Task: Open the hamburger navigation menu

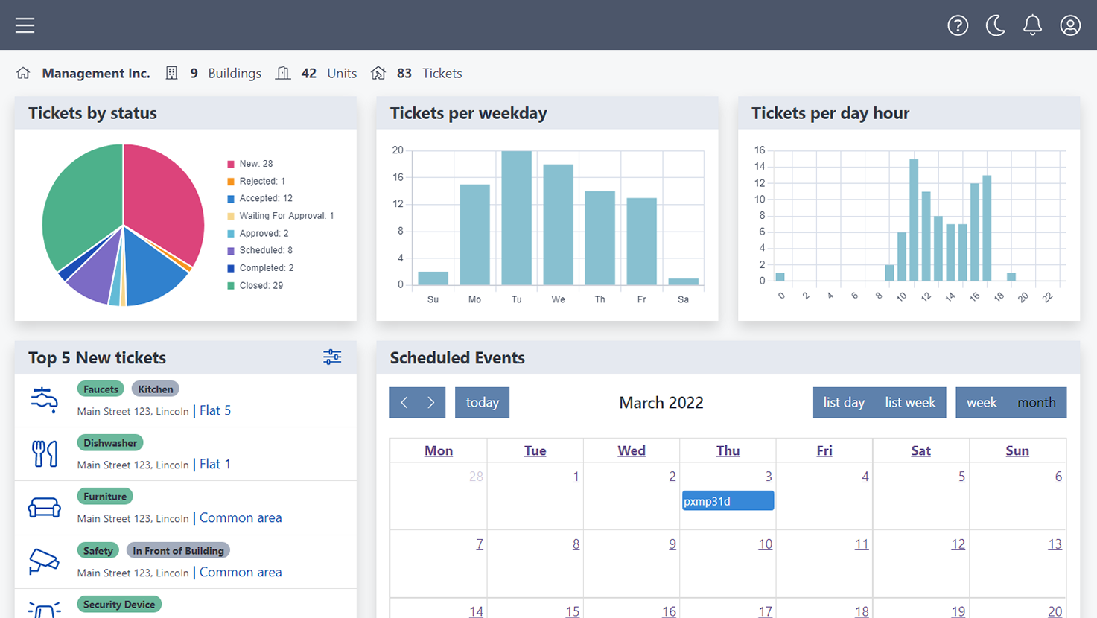Action: [x=25, y=25]
